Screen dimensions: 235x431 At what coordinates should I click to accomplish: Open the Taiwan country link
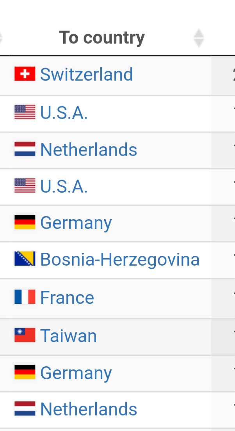click(68, 335)
